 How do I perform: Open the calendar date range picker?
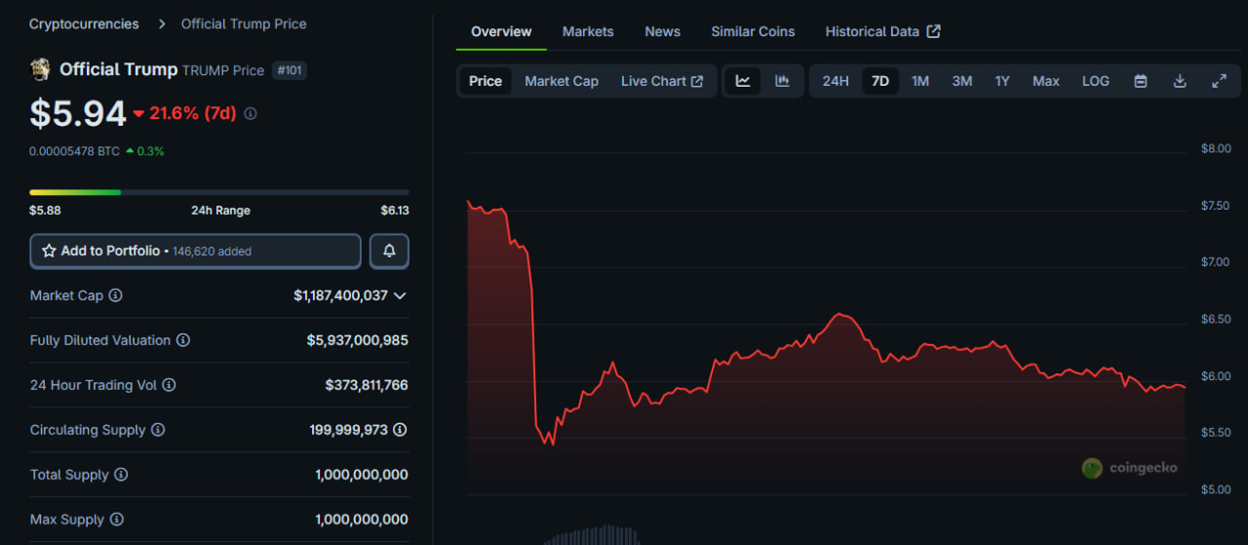tap(1140, 81)
